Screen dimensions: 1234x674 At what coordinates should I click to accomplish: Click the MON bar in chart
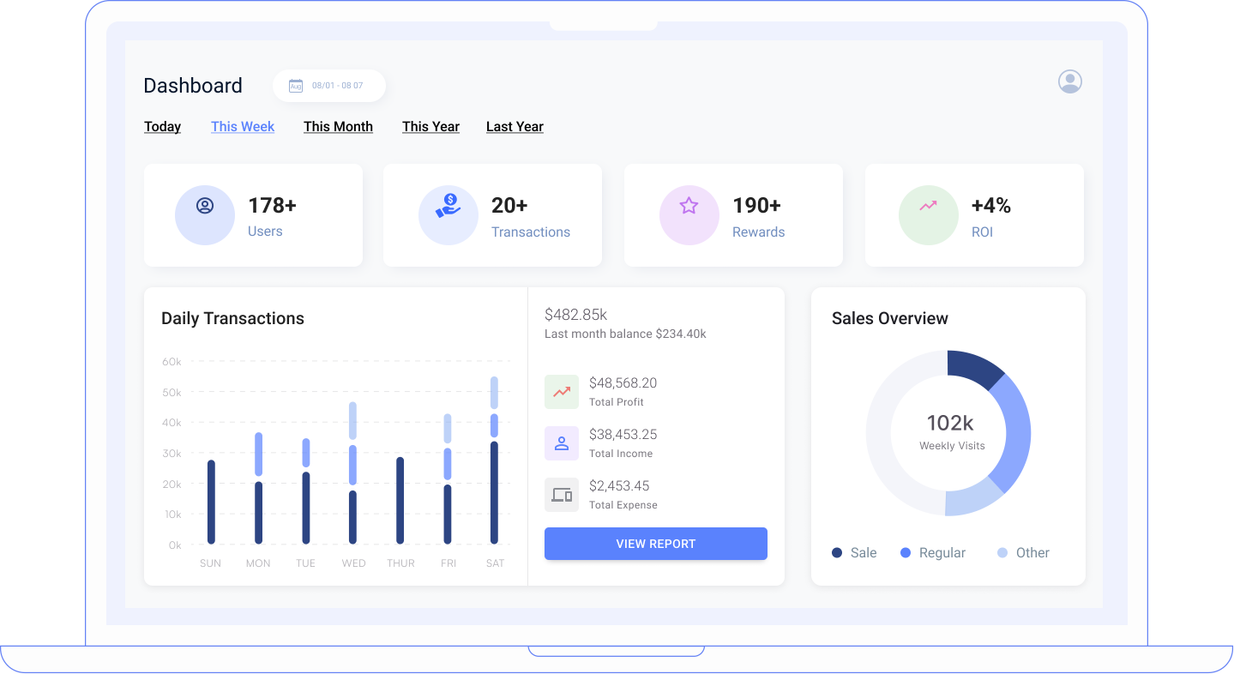click(258, 488)
